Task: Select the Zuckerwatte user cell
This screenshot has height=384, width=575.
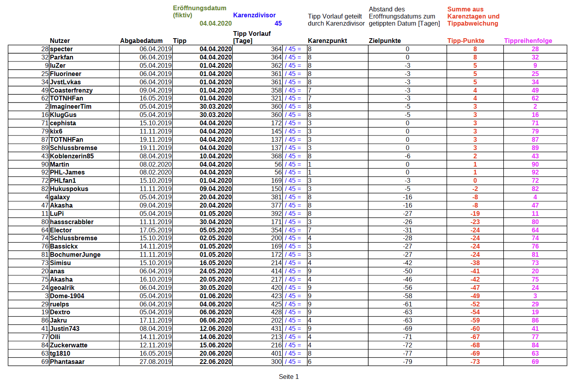Action: click(69, 345)
